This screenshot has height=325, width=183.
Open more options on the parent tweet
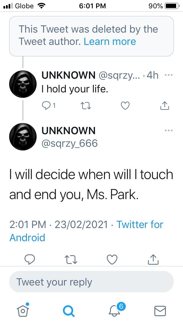[x=169, y=75]
